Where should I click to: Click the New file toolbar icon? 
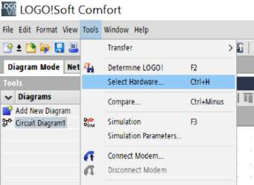coord(8,48)
